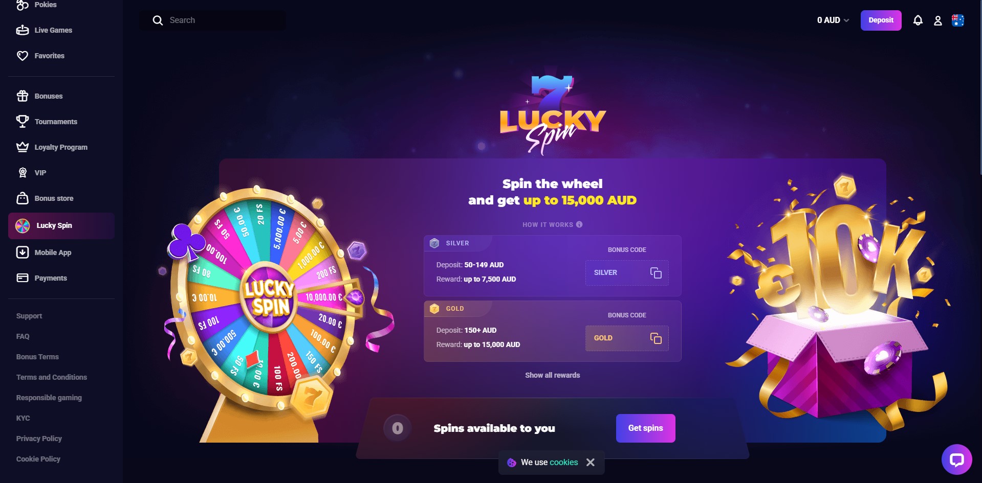
Task: Copy the SILVER bonus code
Action: pyautogui.click(x=656, y=273)
